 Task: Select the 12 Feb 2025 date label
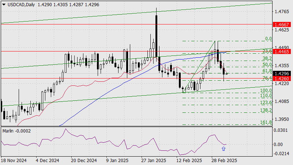point(189,161)
